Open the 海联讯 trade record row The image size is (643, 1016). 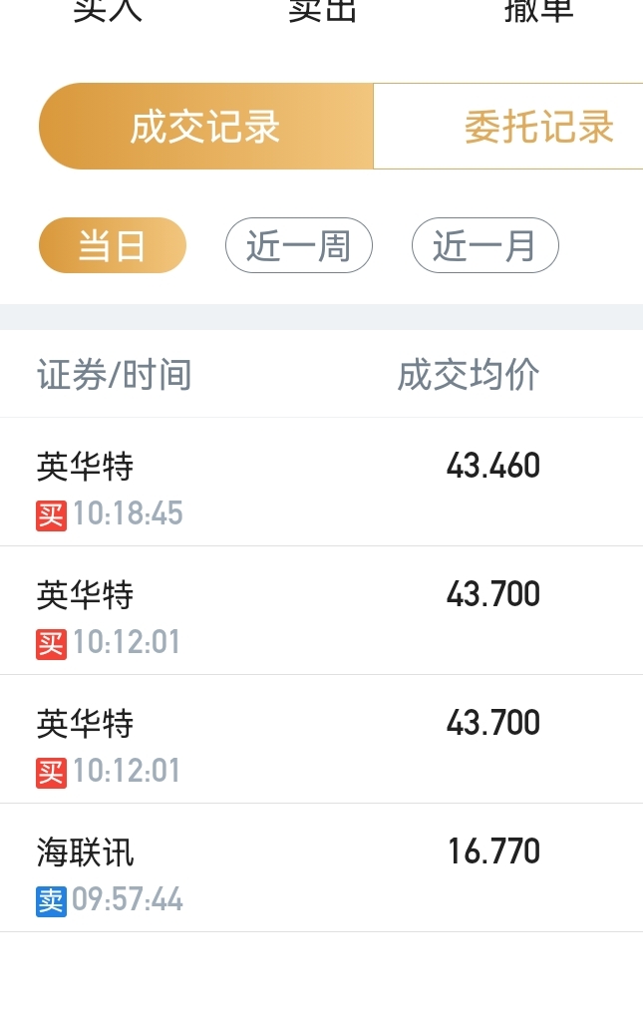(321, 868)
